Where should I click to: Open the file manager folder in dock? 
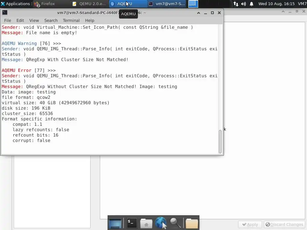coord(192,223)
